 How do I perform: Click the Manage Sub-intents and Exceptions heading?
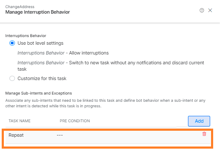38,93
